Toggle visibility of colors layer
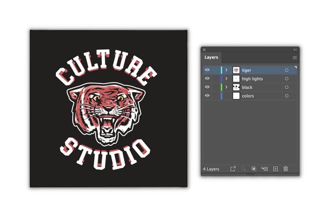 pyautogui.click(x=207, y=96)
